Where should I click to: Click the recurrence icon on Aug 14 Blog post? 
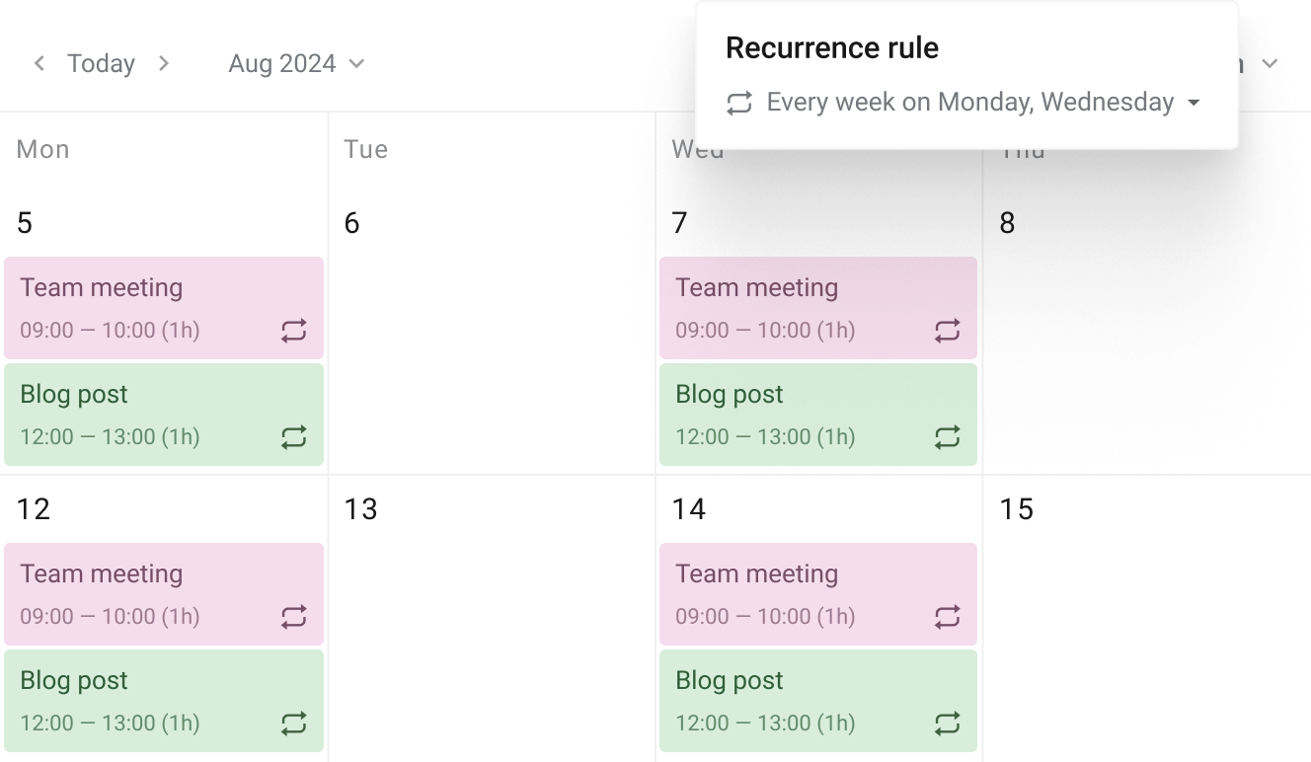pyautogui.click(x=948, y=724)
